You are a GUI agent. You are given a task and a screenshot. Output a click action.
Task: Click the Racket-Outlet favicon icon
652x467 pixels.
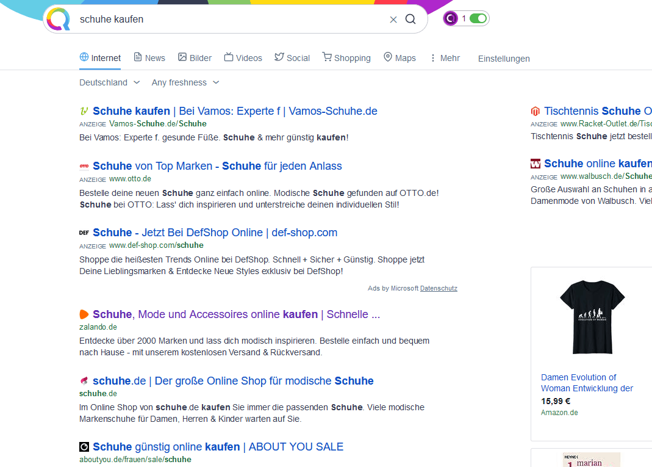535,111
